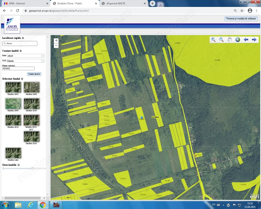
Task: Click the map plus zoom button
Action: click(56, 40)
